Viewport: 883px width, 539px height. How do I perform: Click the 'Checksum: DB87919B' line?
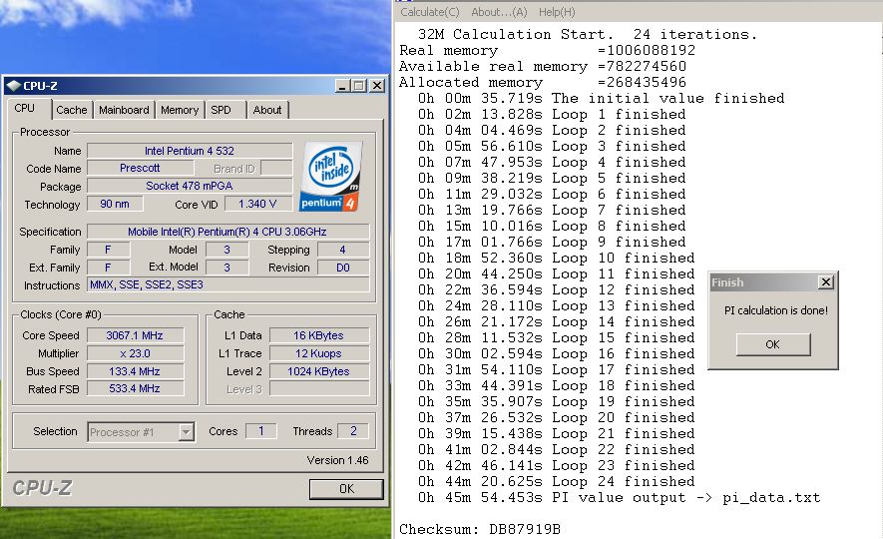click(x=480, y=529)
